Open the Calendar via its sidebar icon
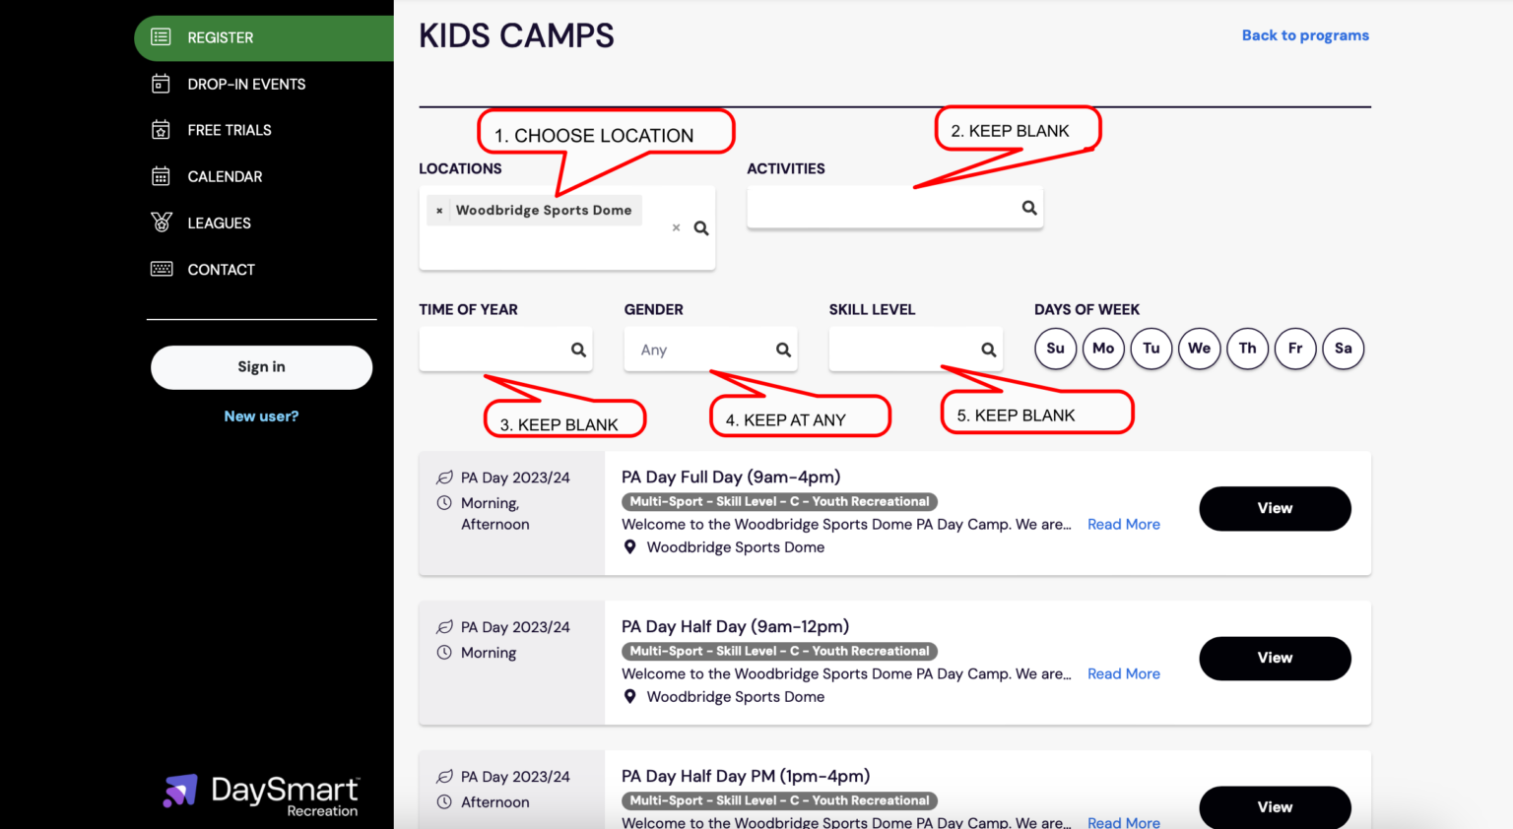1513x829 pixels. (160, 175)
